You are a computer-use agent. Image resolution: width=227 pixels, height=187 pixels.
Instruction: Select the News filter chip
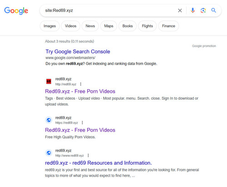tap(90, 26)
